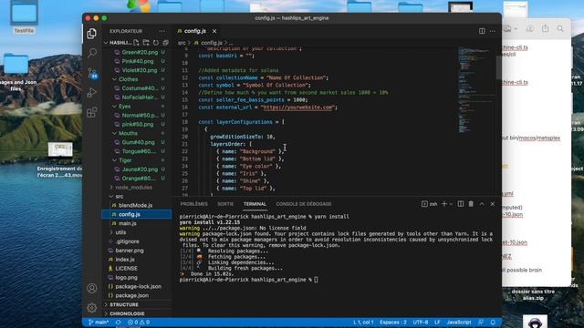
Task: Select the zsh terminal shell label
Action: 430,204
